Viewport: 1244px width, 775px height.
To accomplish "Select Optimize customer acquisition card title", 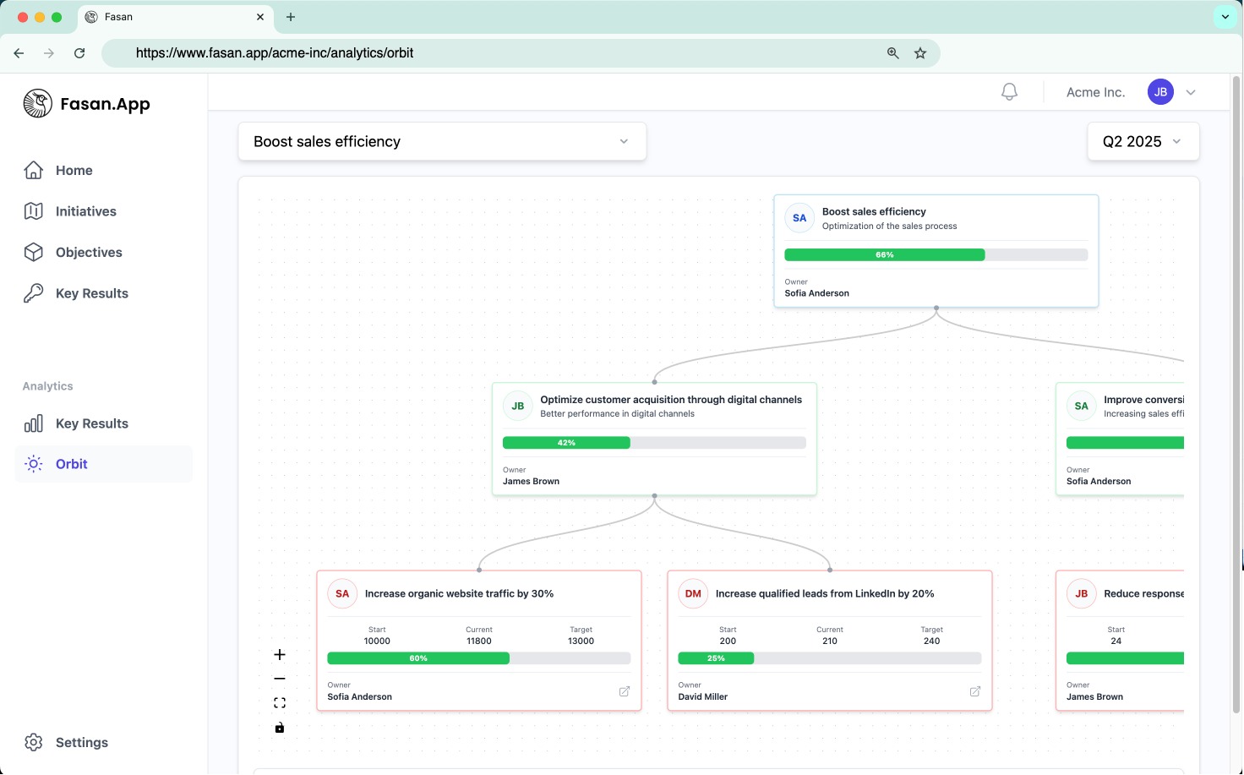I will 671,400.
